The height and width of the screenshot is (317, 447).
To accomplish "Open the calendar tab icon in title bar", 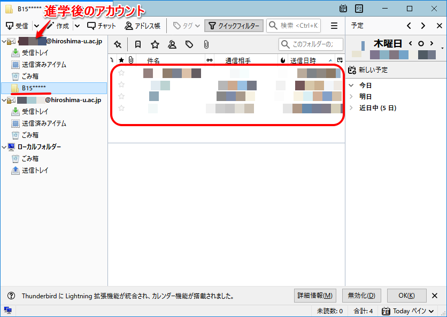I will (343, 9).
